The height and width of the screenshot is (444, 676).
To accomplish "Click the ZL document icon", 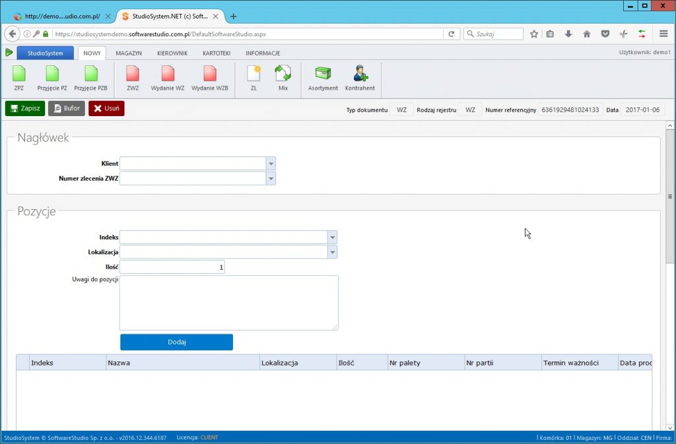I will click(253, 73).
